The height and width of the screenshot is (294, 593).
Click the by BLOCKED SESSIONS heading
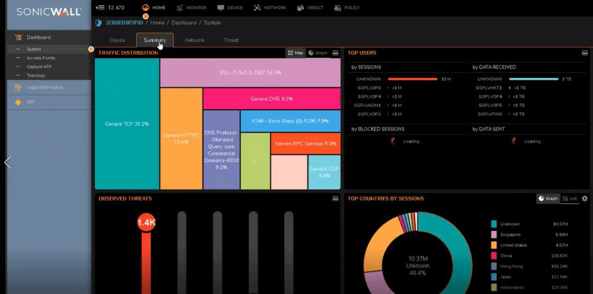point(378,129)
